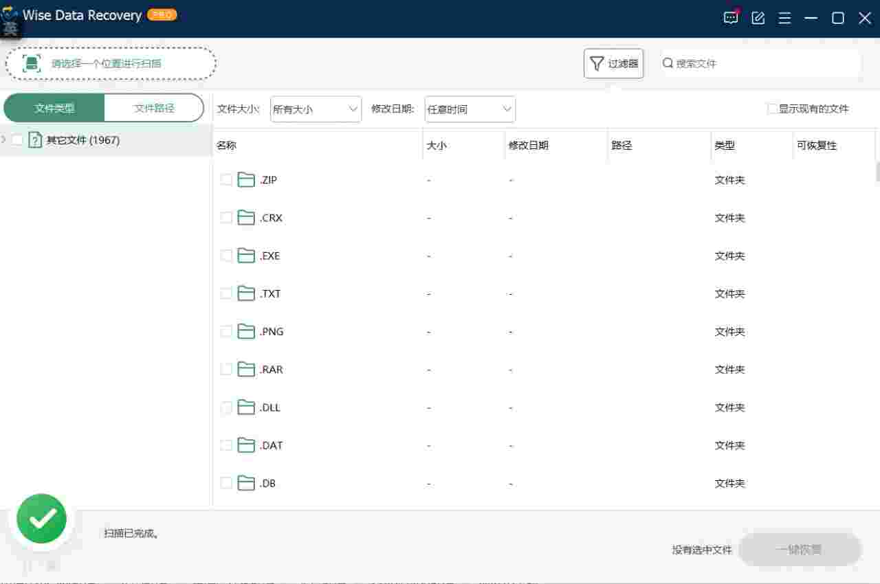Check the .CRX folder checkbox
880x584 pixels.
tap(226, 218)
